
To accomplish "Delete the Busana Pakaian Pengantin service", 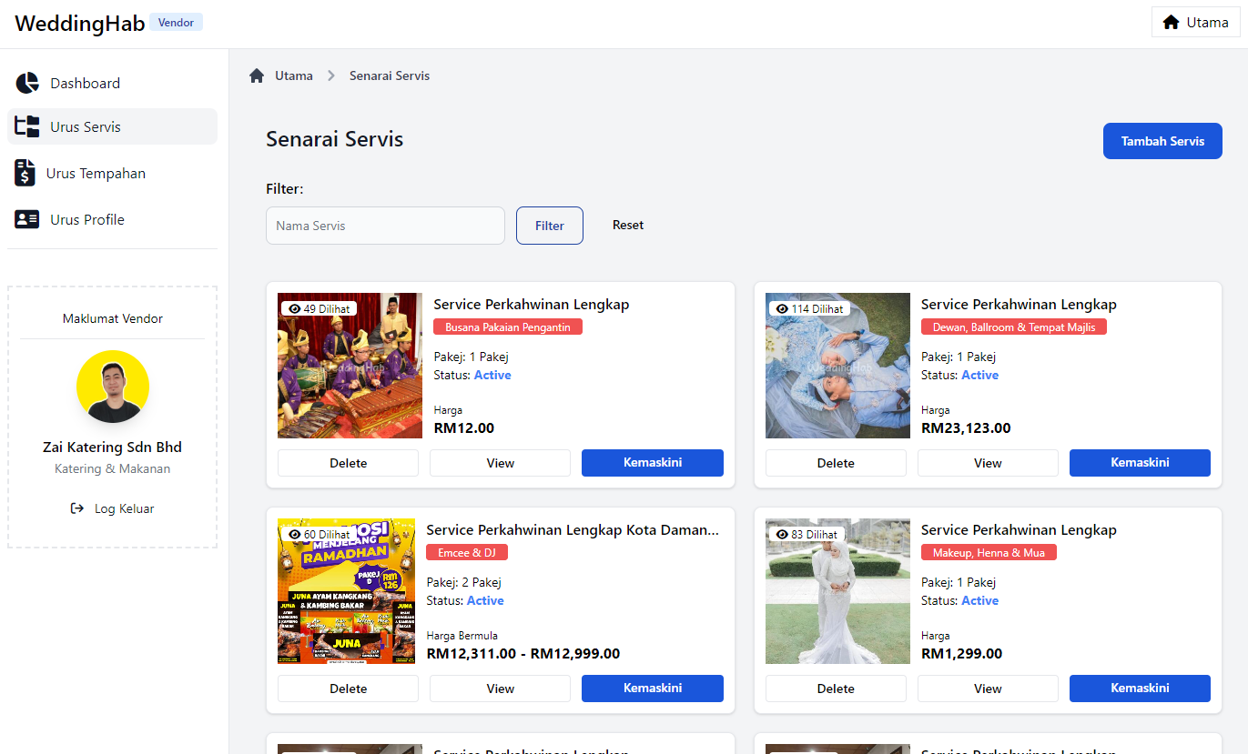I will click(348, 463).
